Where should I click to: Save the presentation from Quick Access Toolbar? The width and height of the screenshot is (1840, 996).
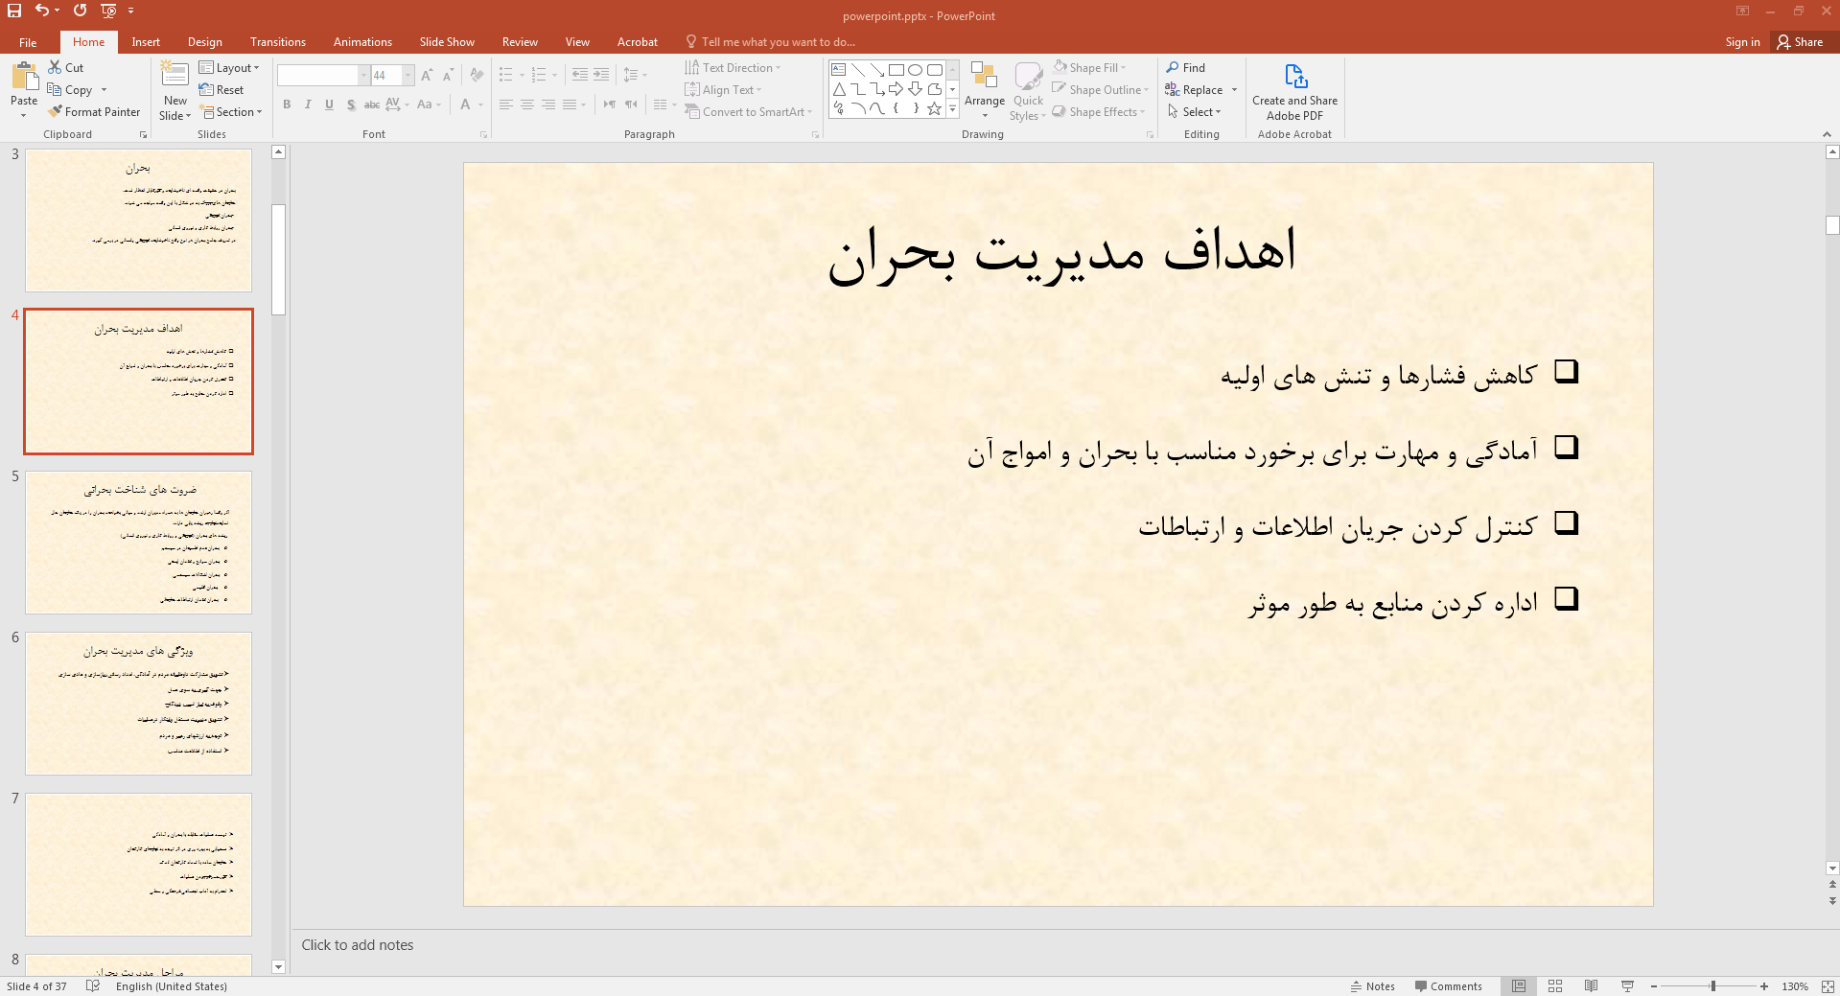[14, 11]
